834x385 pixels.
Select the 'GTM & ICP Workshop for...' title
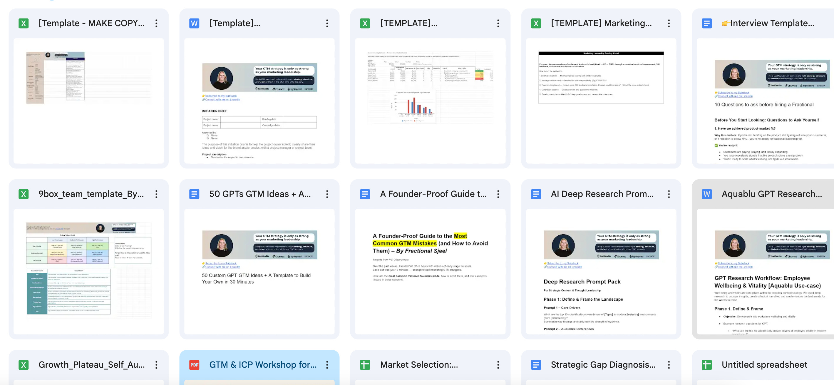[263, 365]
